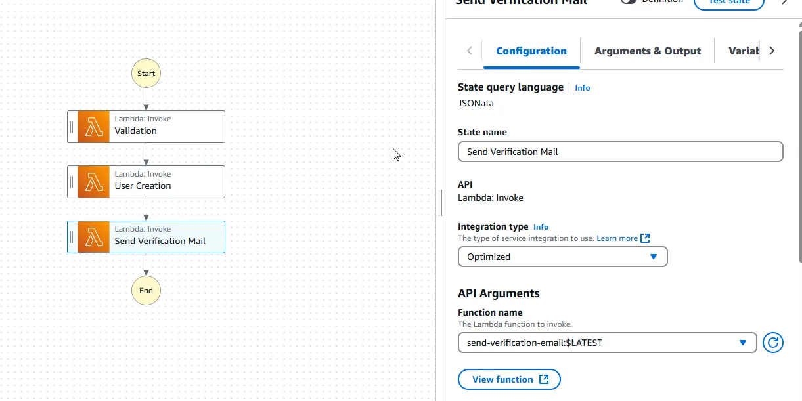Open Info link next to State query language
Screen dimensions: 802x401
pos(582,88)
